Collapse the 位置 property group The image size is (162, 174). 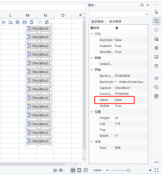click(92, 112)
